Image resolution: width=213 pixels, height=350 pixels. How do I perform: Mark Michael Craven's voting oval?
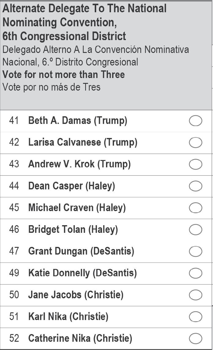tap(196, 208)
